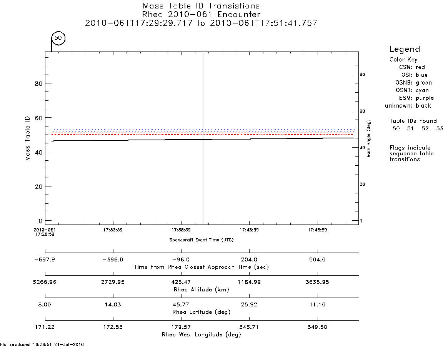448x346 pixels.
Task: Click altitude value '3635.95'
Action: [317, 282]
